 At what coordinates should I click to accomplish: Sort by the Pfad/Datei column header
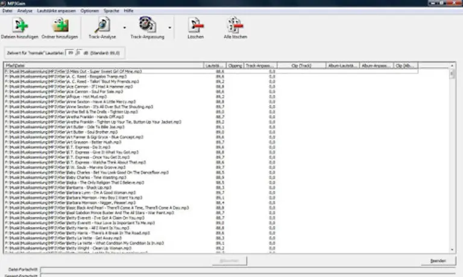click(104, 66)
